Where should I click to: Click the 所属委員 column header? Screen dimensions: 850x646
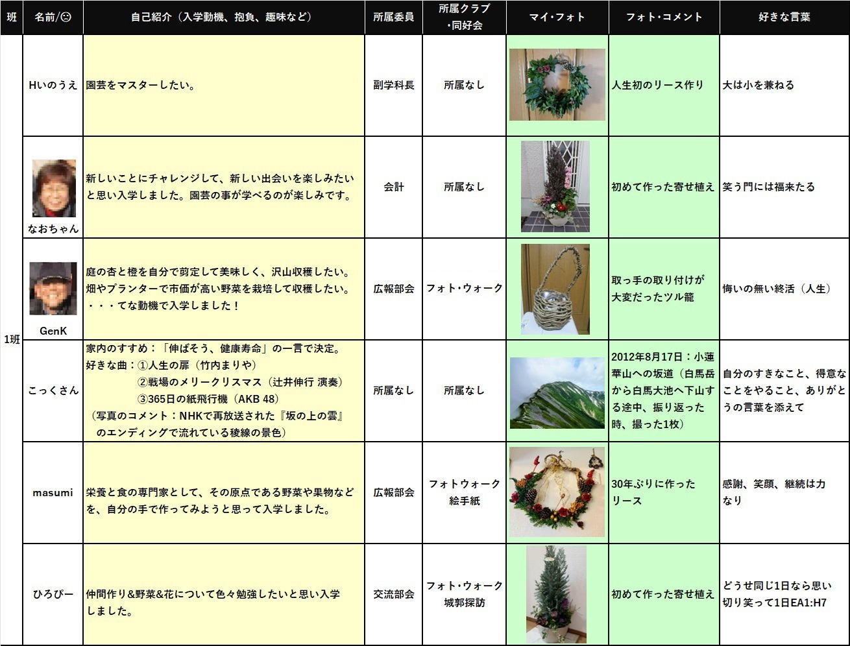click(393, 18)
